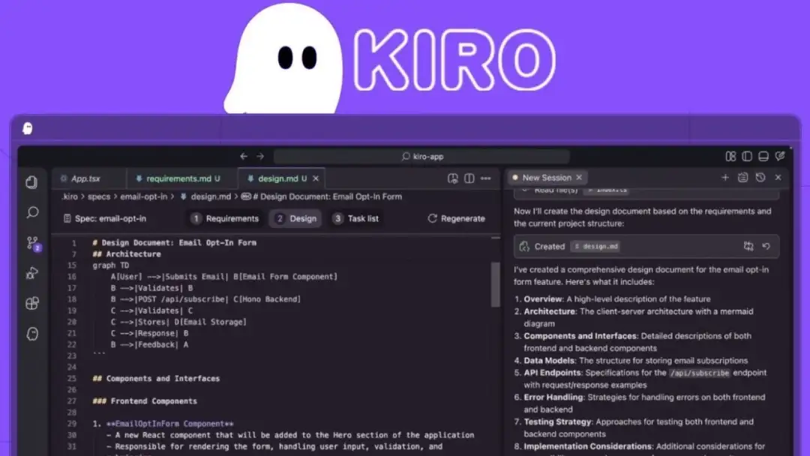Open Source Control icon with badge
Screen dimensions: 810x456
tap(33, 243)
